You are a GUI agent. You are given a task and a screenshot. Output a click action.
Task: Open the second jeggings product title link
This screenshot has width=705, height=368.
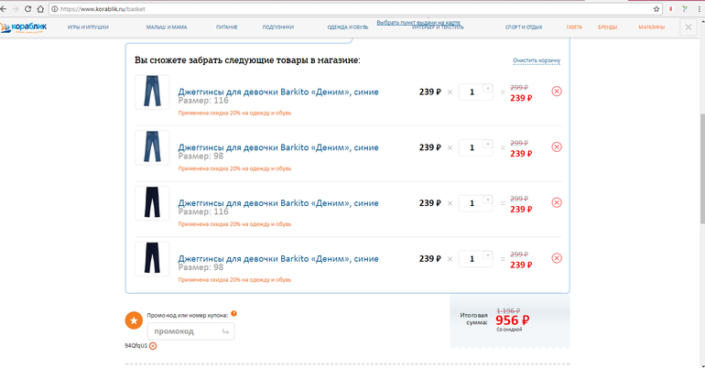click(x=278, y=147)
